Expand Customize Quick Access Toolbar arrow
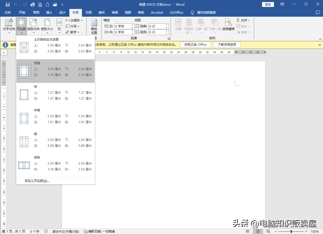The height and width of the screenshot is (234, 323). click(x=62, y=5)
